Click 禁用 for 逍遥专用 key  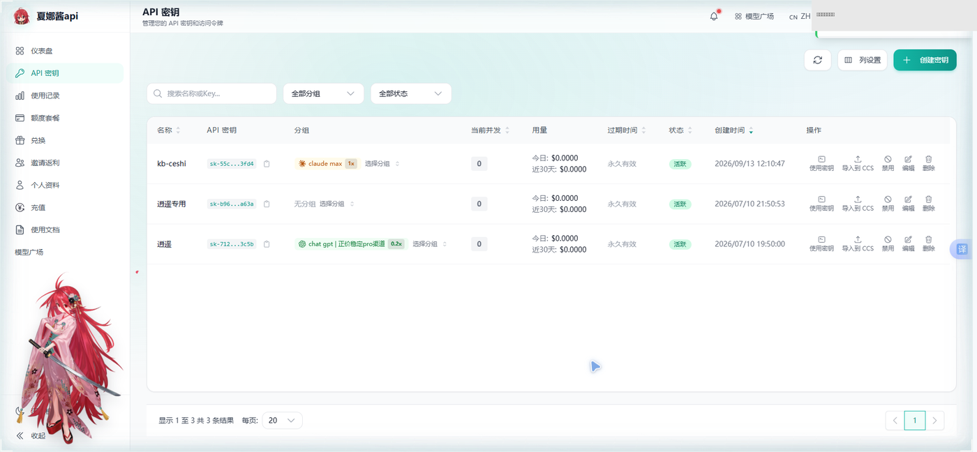coord(888,204)
